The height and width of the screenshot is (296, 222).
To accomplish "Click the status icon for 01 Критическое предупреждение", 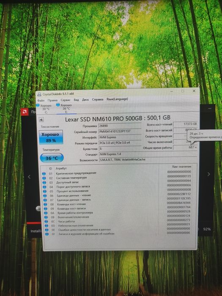I will (x=44, y=173).
